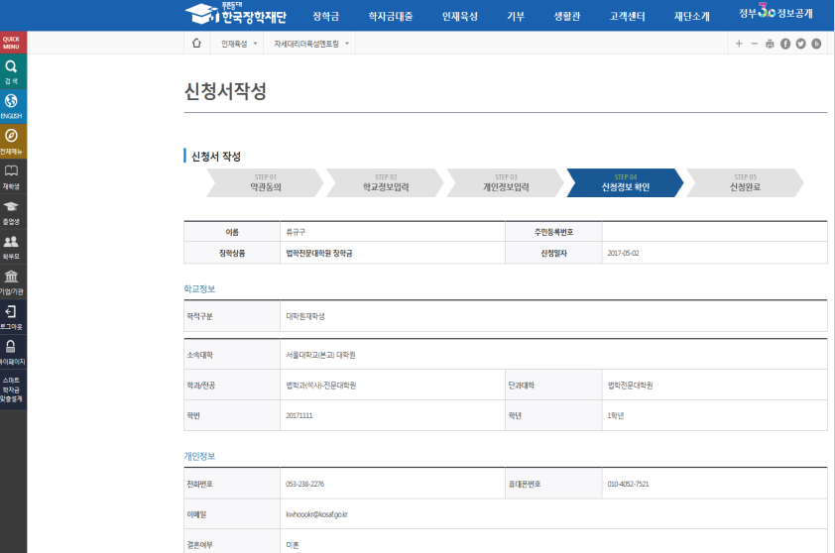Open the 생활관 top menu
The width and height of the screenshot is (835, 553).
point(567,17)
